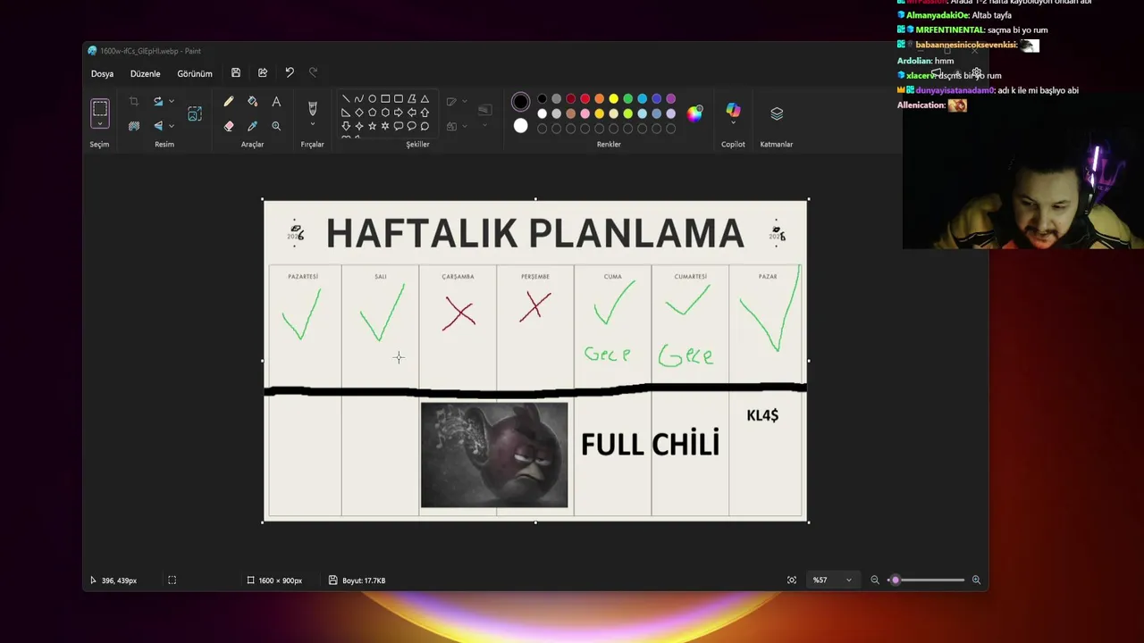
Task: Click the Copilot icon
Action: [x=733, y=110]
